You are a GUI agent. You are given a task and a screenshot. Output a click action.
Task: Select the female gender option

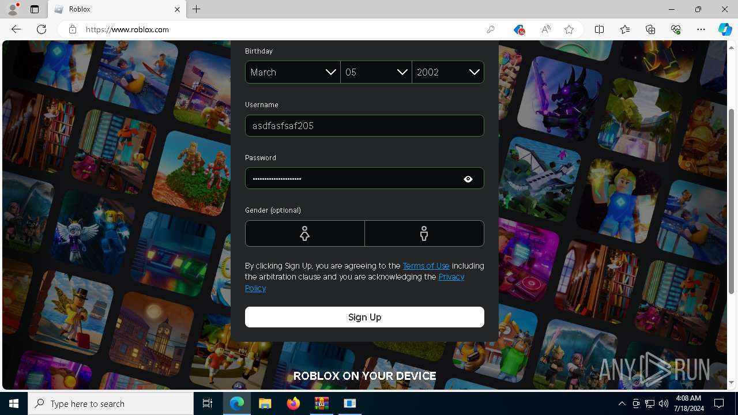(304, 233)
